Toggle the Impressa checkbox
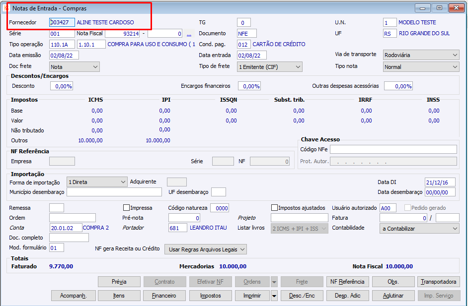This screenshot has width=468, height=306. 126,208
